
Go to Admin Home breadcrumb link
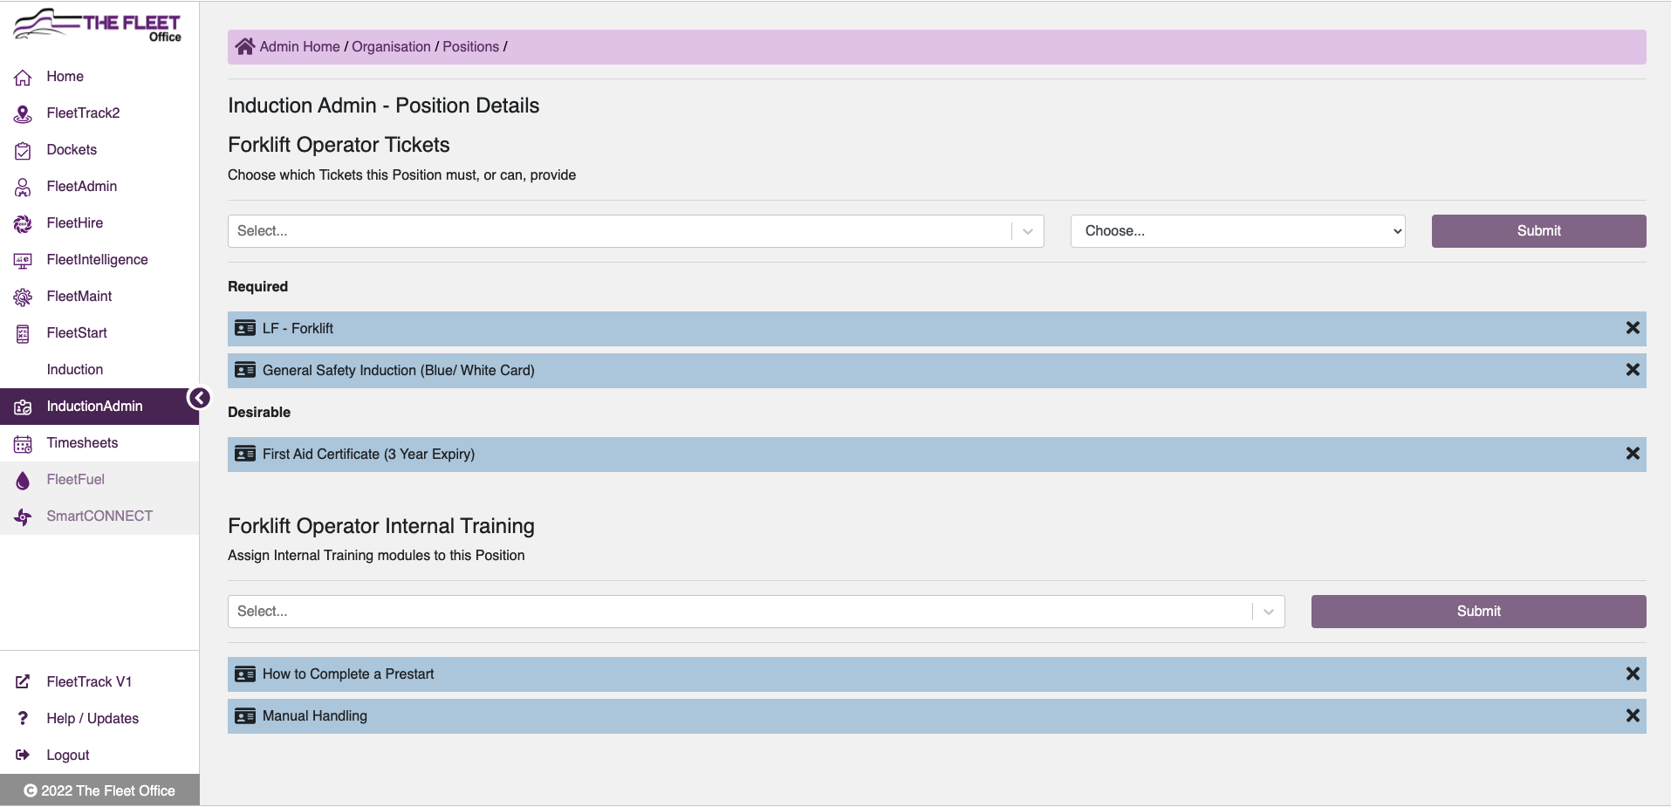(x=299, y=46)
